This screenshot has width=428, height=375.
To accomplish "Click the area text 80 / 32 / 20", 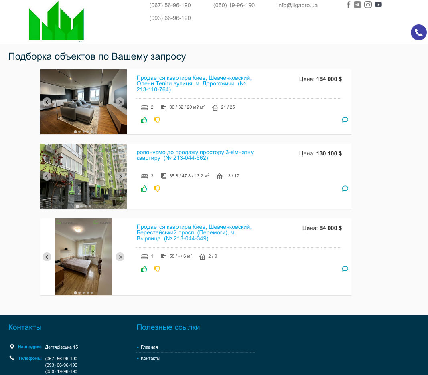I will click(187, 107).
